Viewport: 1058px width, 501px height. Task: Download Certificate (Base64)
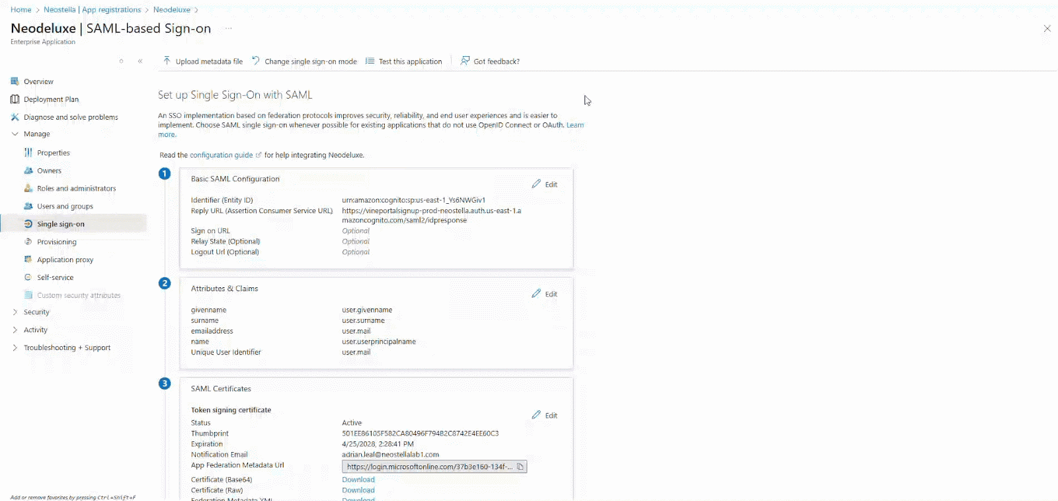click(x=358, y=480)
